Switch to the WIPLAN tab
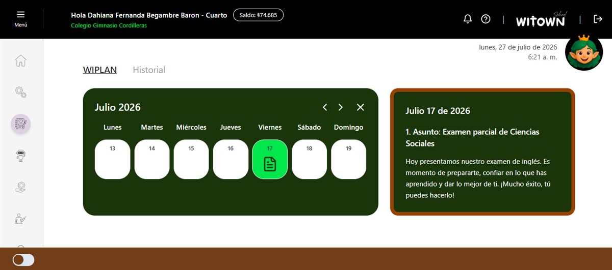This screenshot has width=612, height=270. point(100,70)
